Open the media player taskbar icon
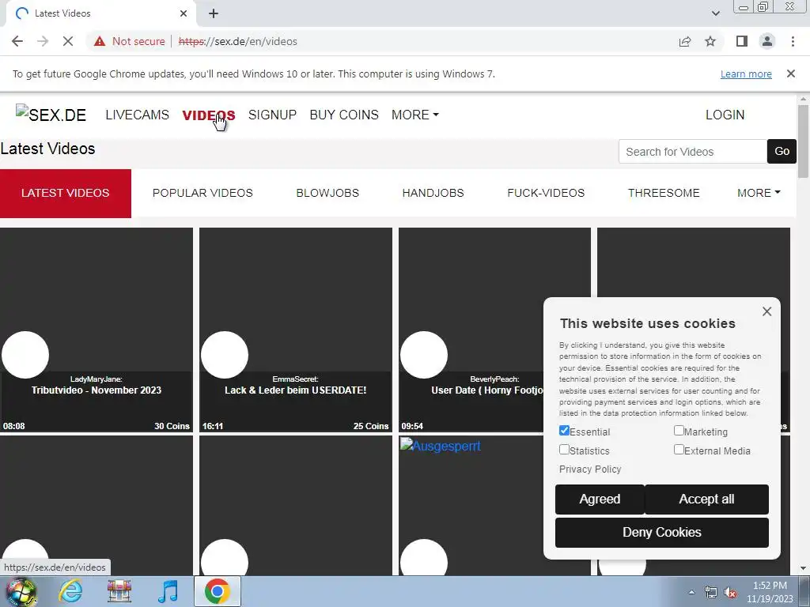The height and width of the screenshot is (607, 810). click(168, 591)
